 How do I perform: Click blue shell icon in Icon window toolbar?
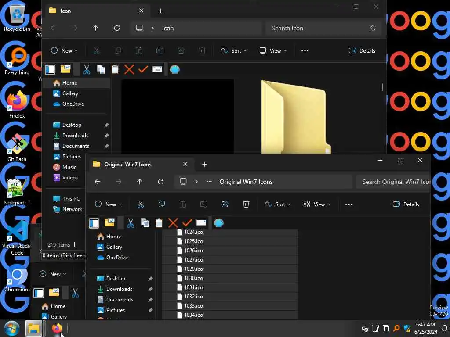[175, 69]
